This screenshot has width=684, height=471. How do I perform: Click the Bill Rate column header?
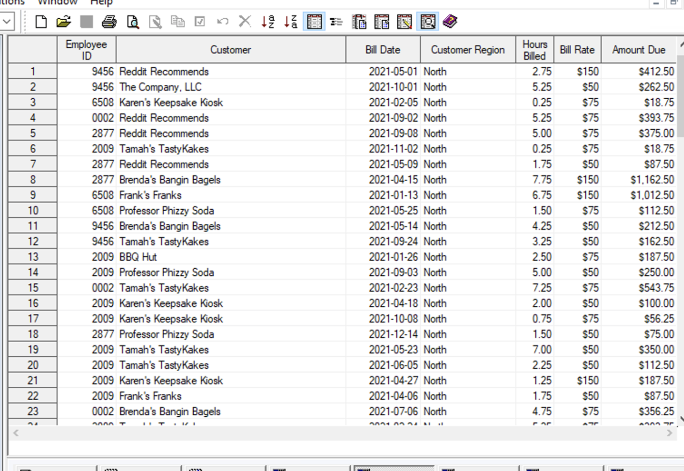pos(577,50)
